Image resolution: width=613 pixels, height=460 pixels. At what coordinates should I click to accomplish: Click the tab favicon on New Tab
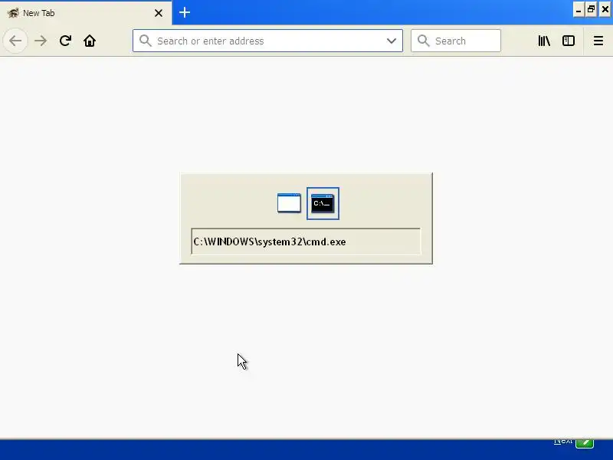click(13, 13)
